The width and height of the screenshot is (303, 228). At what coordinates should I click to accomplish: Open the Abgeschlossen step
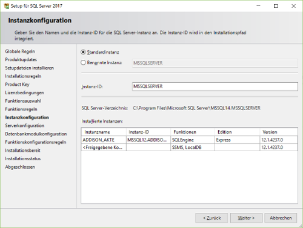(x=20, y=167)
